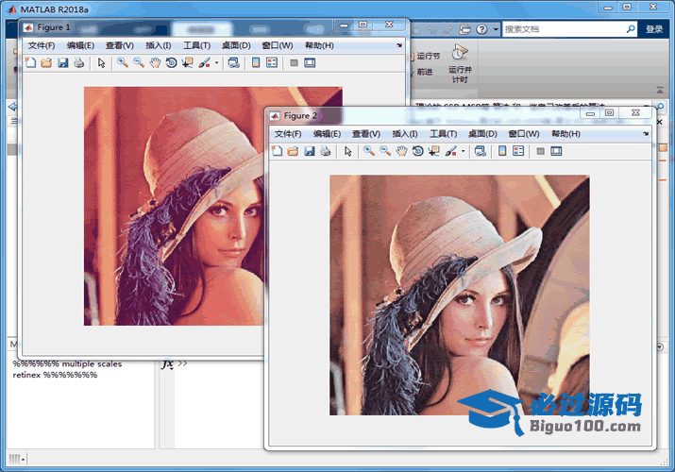
Task: Open Brush color dropdown arrow in Figure 1
Action: click(216, 63)
